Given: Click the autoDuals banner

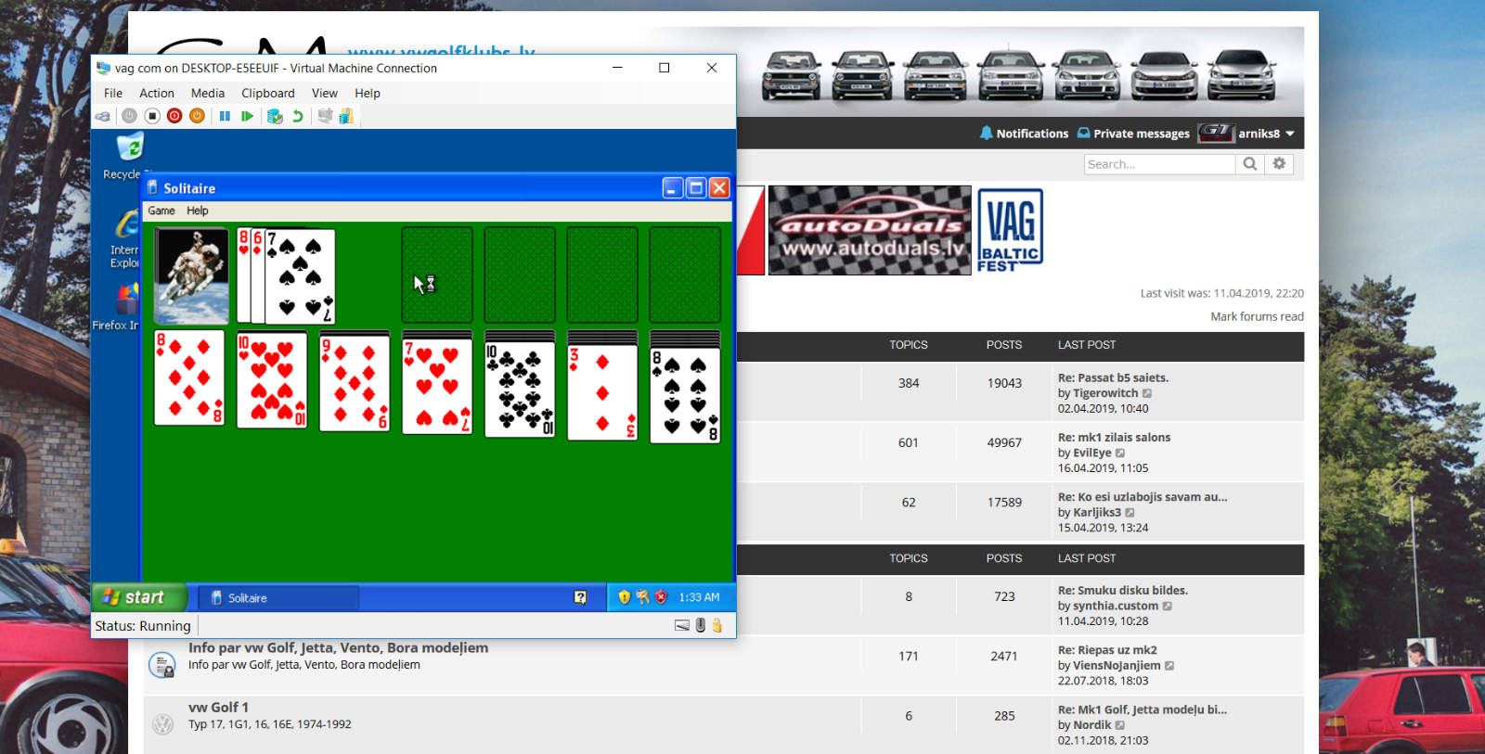Looking at the screenshot, I should tap(870, 230).
